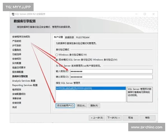Click 安装配置规则 step in sidebar
Image resolution: width=168 pixels, height=134 pixels.
[x=19, y=94]
